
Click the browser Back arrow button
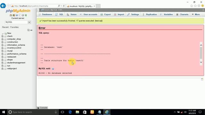pos(3,6)
